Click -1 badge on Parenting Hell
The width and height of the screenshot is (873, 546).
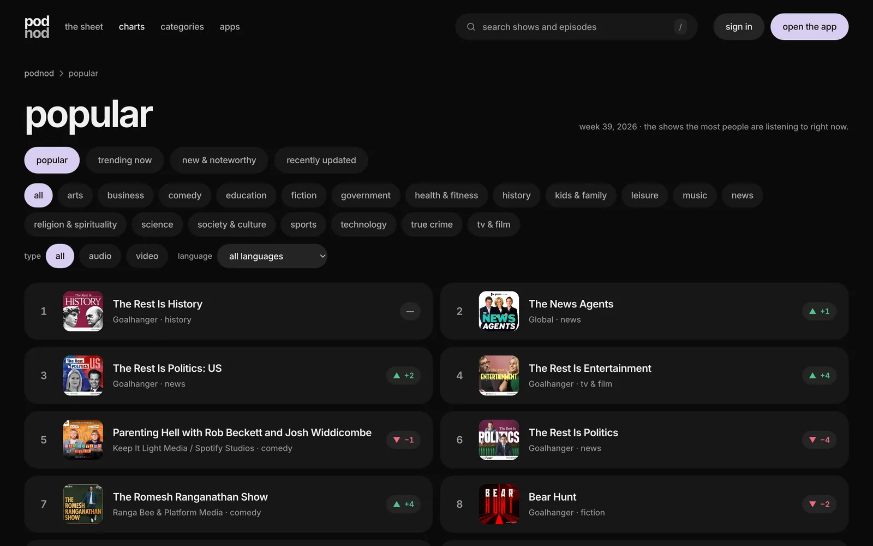(403, 440)
